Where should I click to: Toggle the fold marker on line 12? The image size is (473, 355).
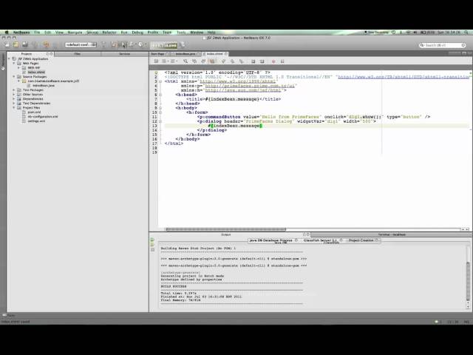pyautogui.click(x=160, y=121)
